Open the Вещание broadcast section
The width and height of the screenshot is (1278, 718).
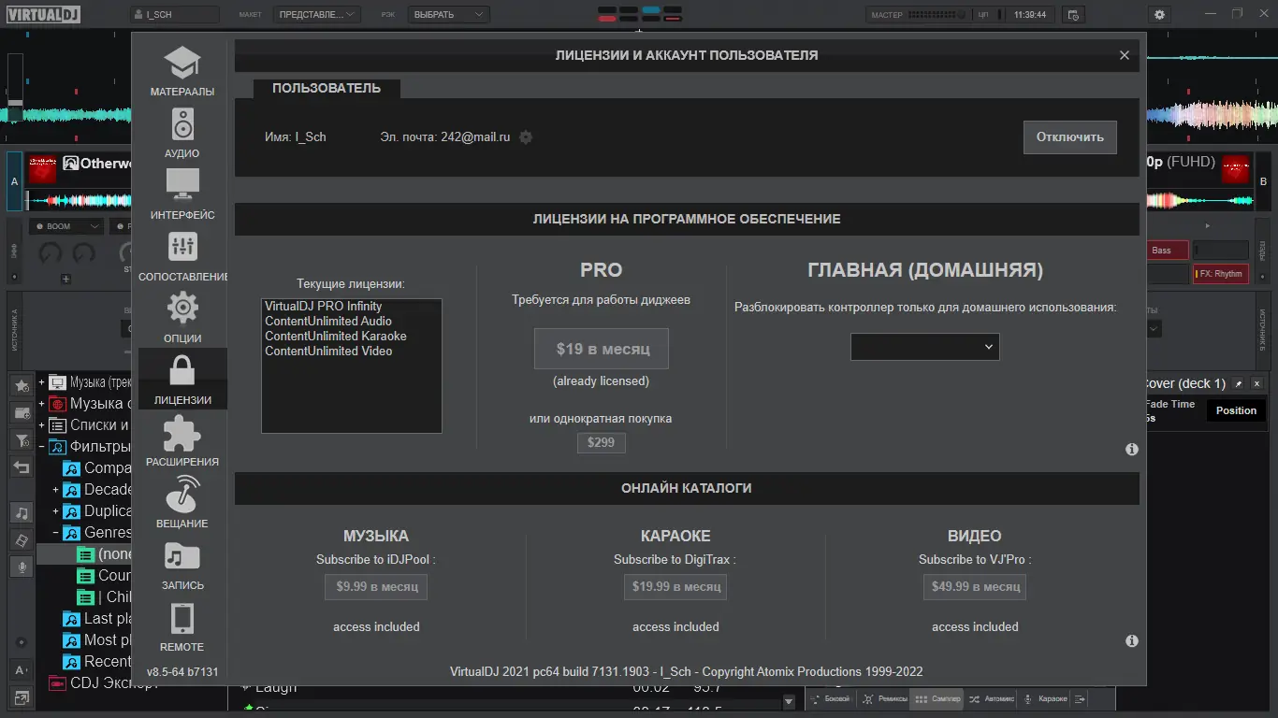click(182, 504)
